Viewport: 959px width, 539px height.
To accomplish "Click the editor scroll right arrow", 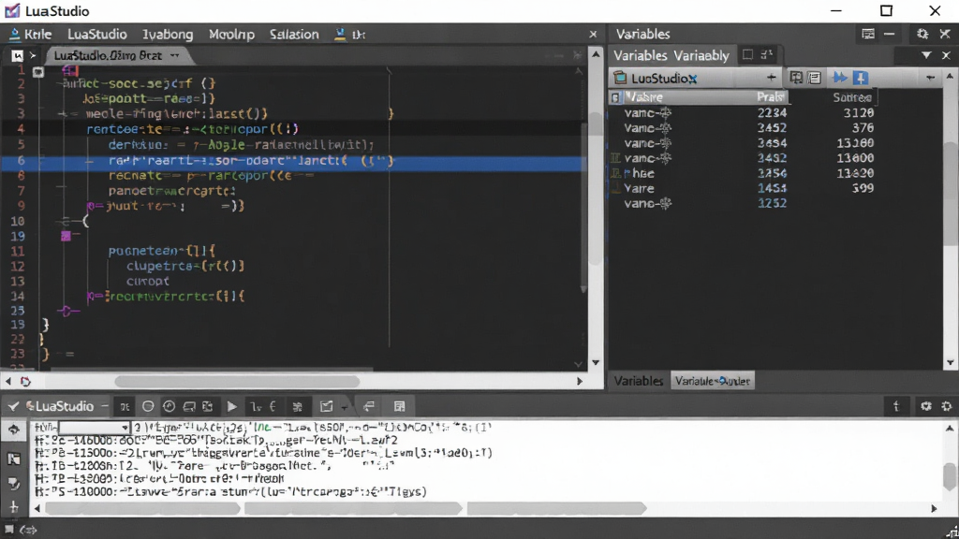I will tap(579, 382).
